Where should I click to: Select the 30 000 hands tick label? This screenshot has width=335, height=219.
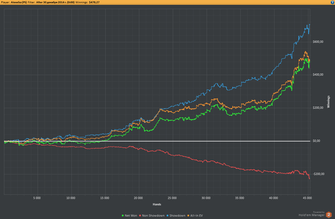tap(206, 198)
